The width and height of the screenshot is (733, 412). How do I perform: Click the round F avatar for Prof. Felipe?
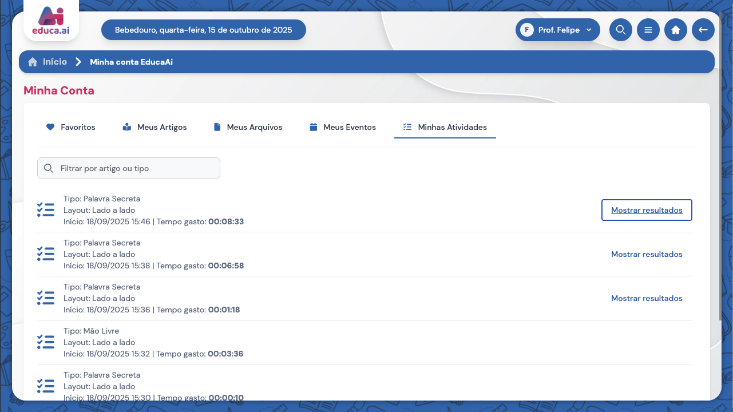526,30
